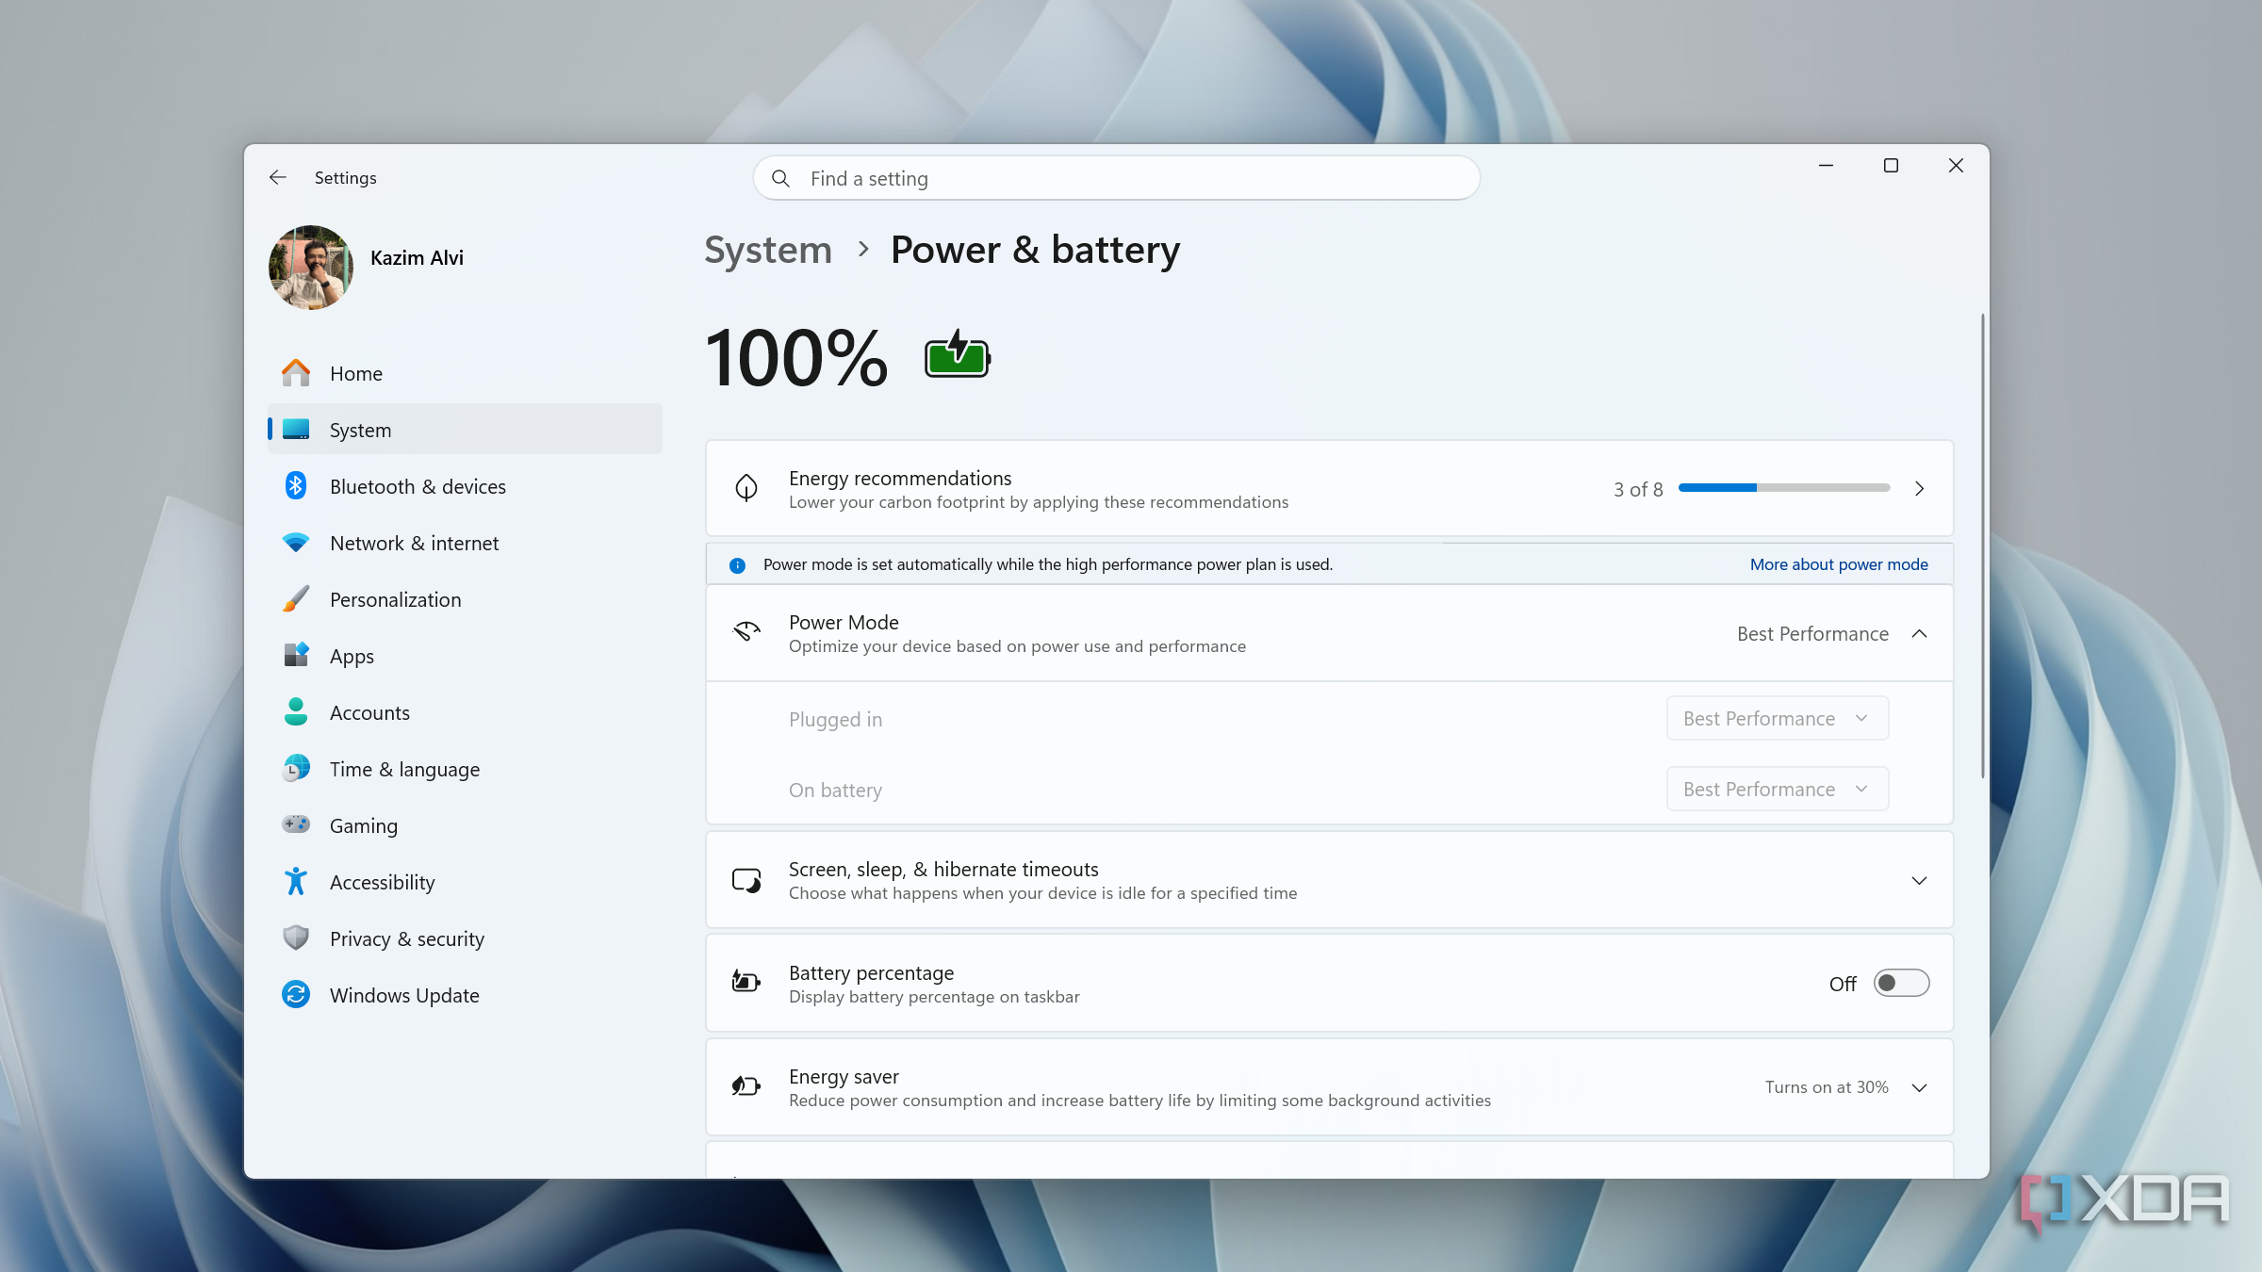
Task: Click the Network wifi icon
Action: pyautogui.click(x=296, y=543)
